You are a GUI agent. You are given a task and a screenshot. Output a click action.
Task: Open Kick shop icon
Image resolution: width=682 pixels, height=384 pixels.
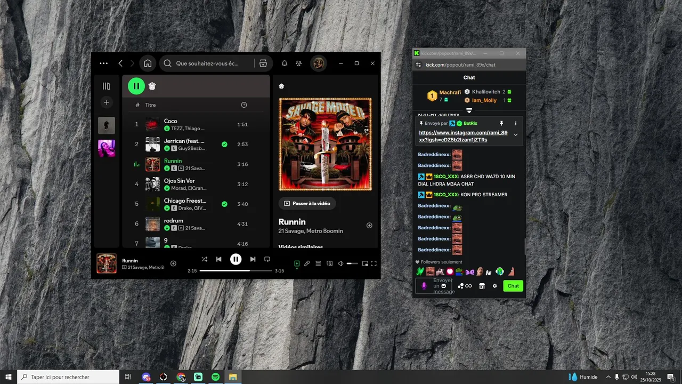tap(482, 286)
